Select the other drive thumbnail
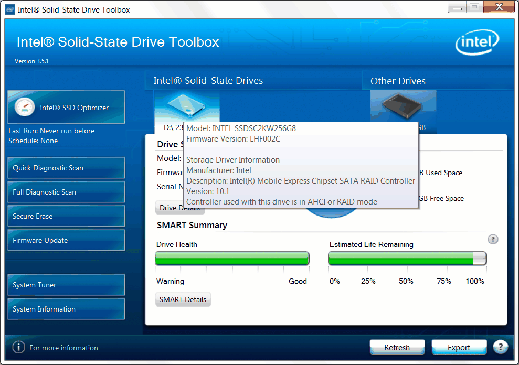 [403, 107]
